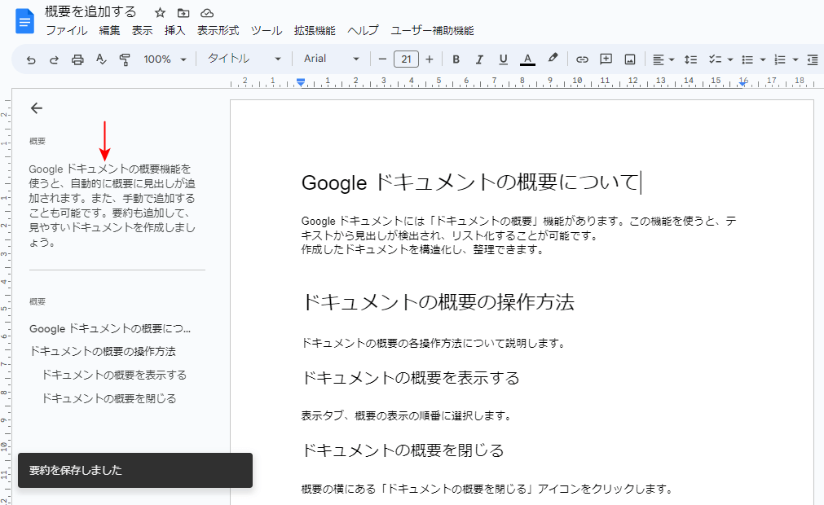Image resolution: width=824 pixels, height=505 pixels.
Task: Select the paint format tool
Action: [125, 59]
